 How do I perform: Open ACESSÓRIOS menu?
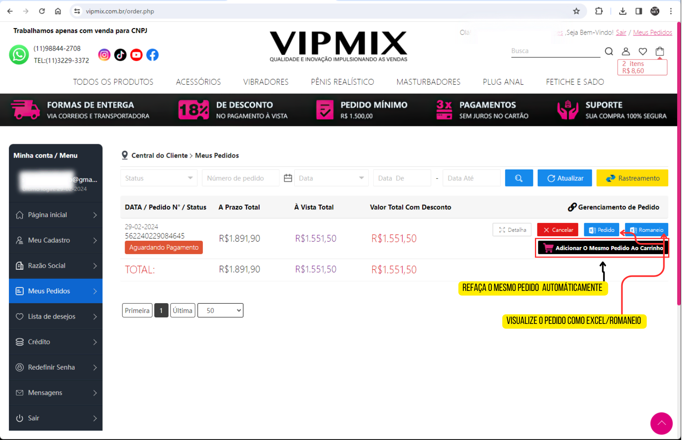[x=198, y=82]
